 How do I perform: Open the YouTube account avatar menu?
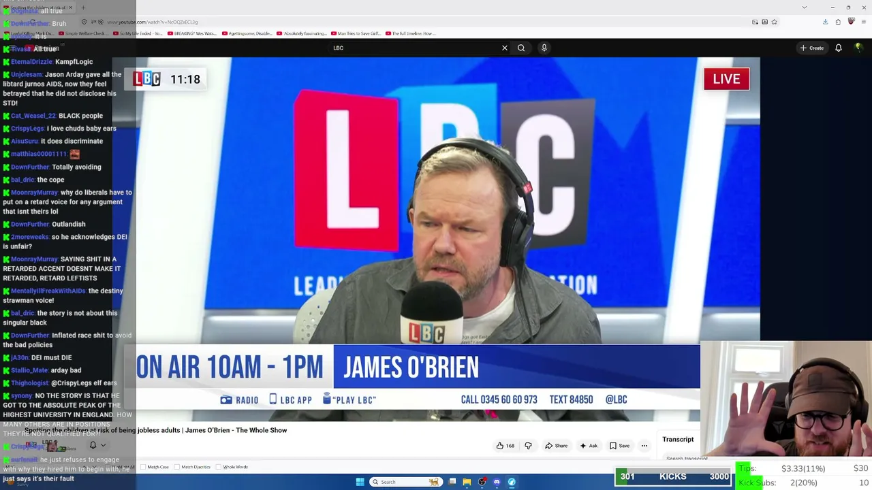(858, 48)
